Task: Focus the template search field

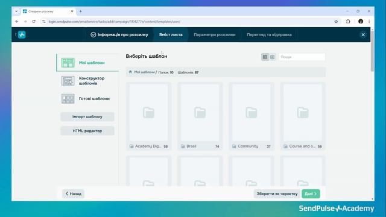Action: tap(302, 57)
